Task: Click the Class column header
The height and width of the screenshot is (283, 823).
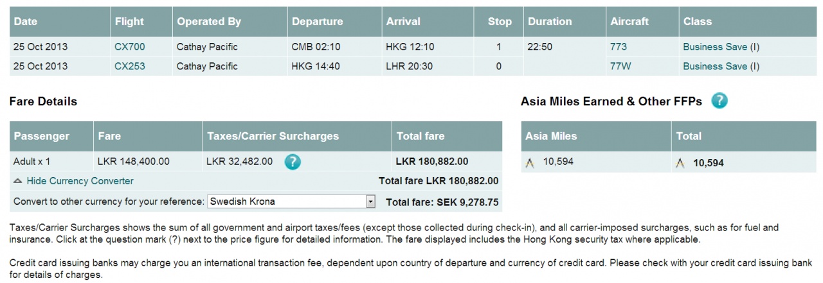Action: point(698,22)
